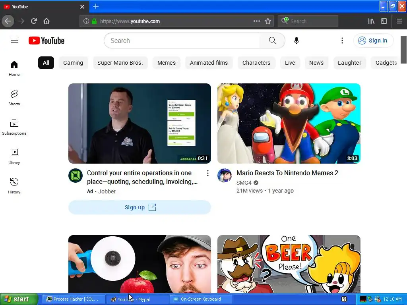Select the All filter chip
The height and width of the screenshot is (305, 407).
46,63
